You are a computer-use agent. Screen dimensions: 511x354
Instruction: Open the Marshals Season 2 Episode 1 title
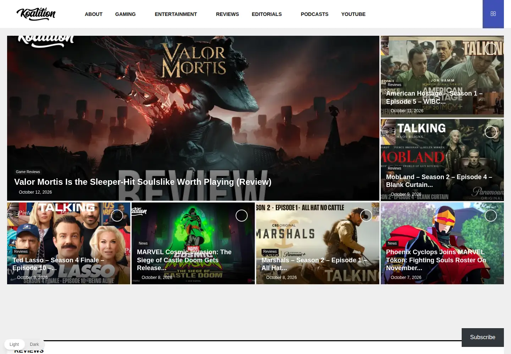[314, 264]
